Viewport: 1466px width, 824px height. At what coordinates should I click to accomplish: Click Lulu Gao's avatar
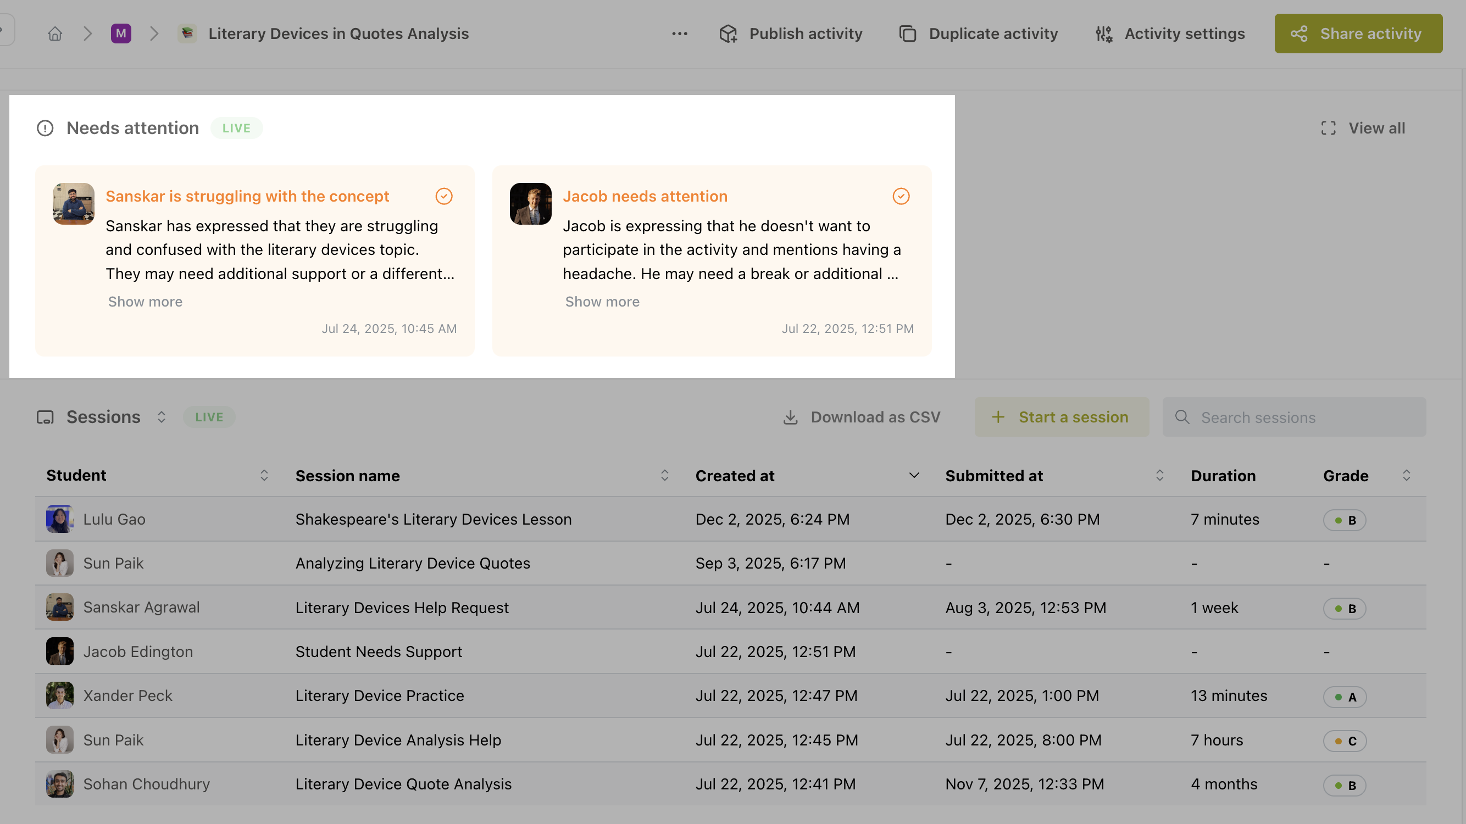(x=60, y=519)
